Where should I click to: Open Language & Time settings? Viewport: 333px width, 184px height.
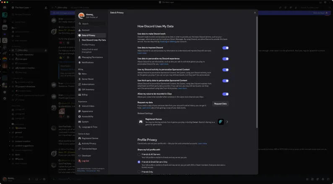[x=91, y=127]
